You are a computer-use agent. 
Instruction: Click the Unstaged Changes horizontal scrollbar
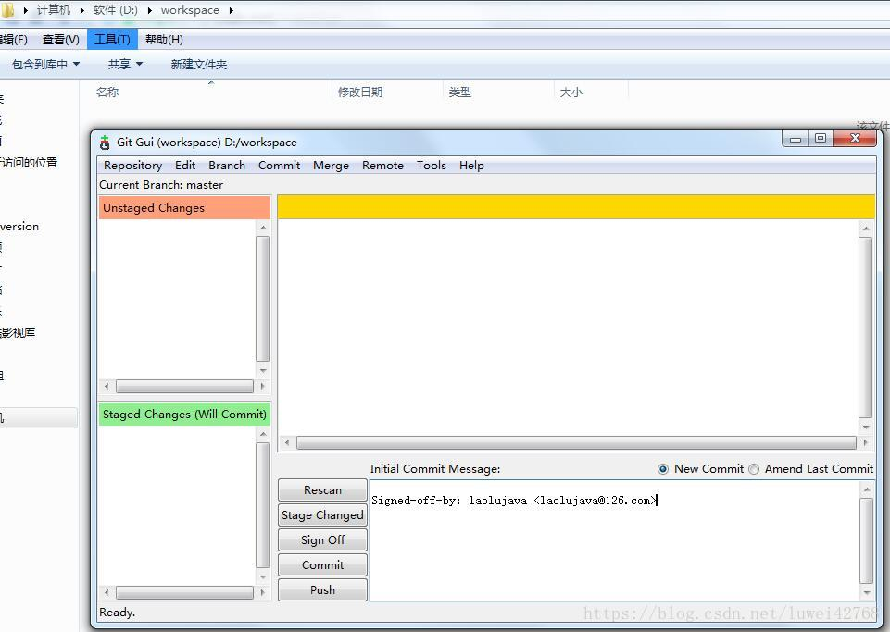184,387
